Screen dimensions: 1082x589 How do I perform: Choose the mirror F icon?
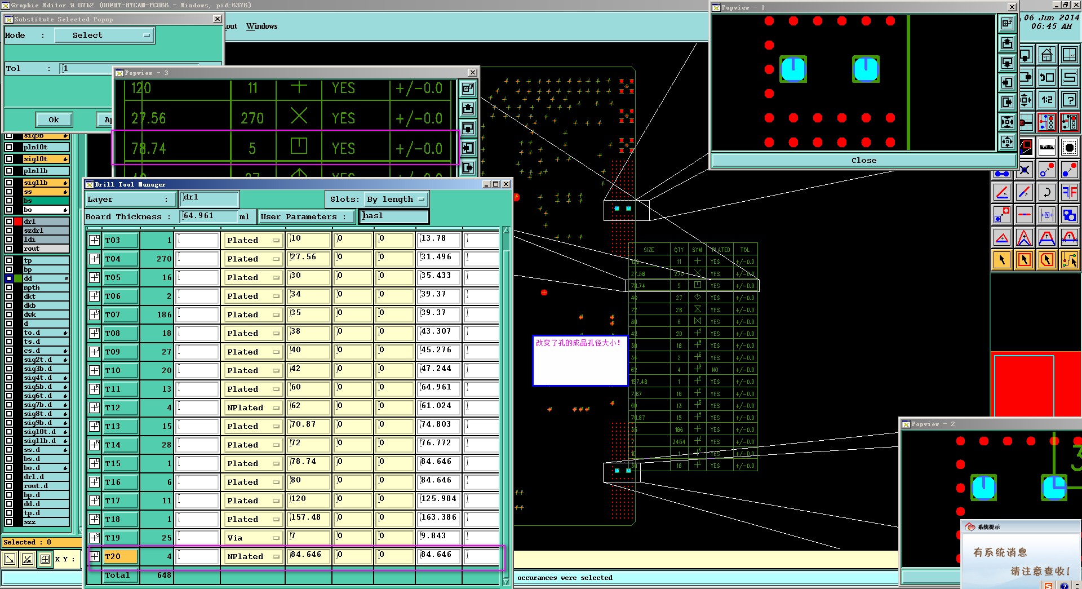(x=1070, y=192)
